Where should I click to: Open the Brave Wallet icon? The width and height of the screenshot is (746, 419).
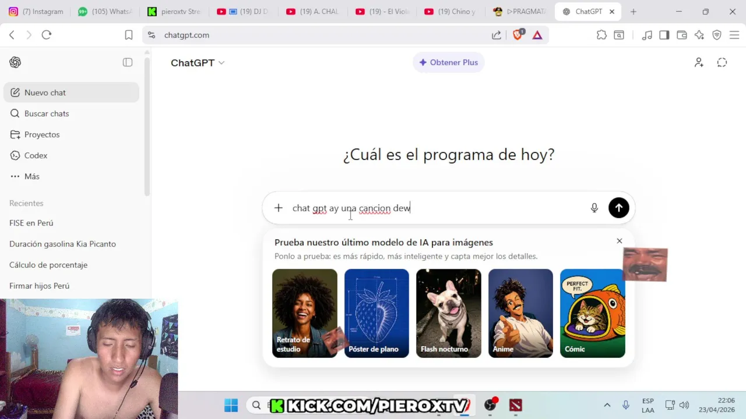pyautogui.click(x=682, y=35)
